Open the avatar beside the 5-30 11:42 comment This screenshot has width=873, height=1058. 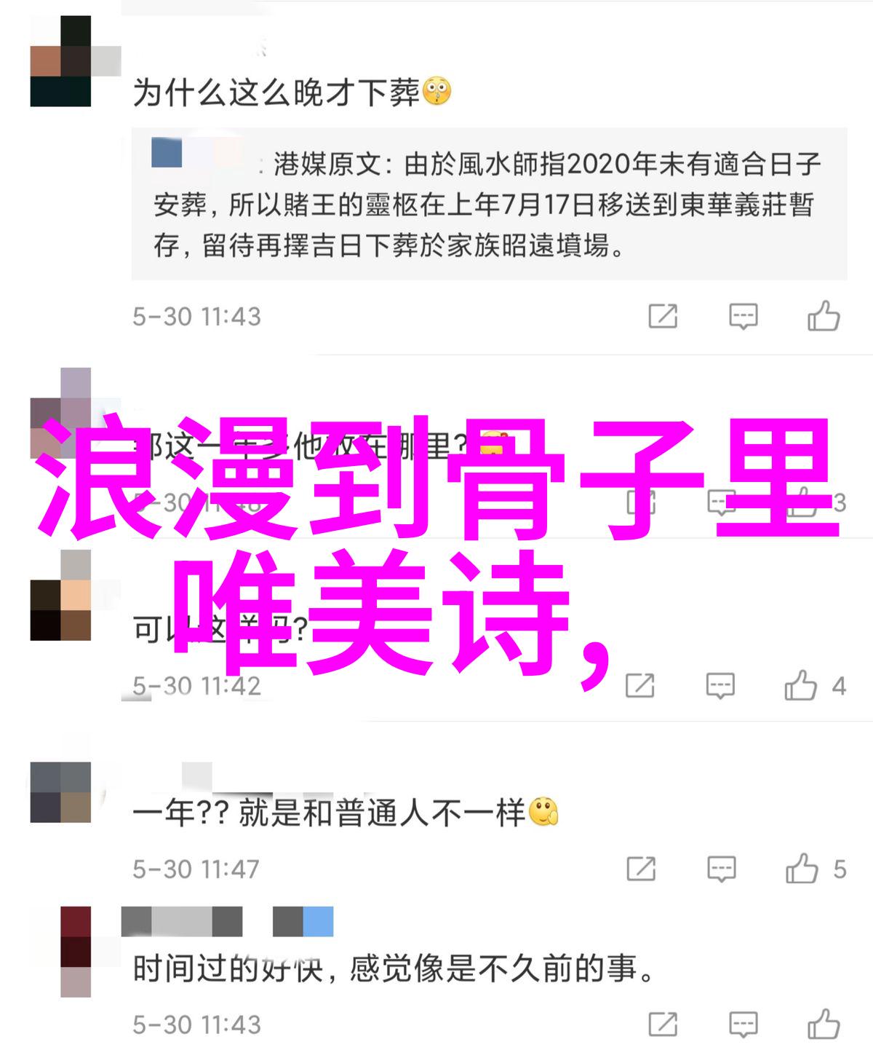point(60,595)
